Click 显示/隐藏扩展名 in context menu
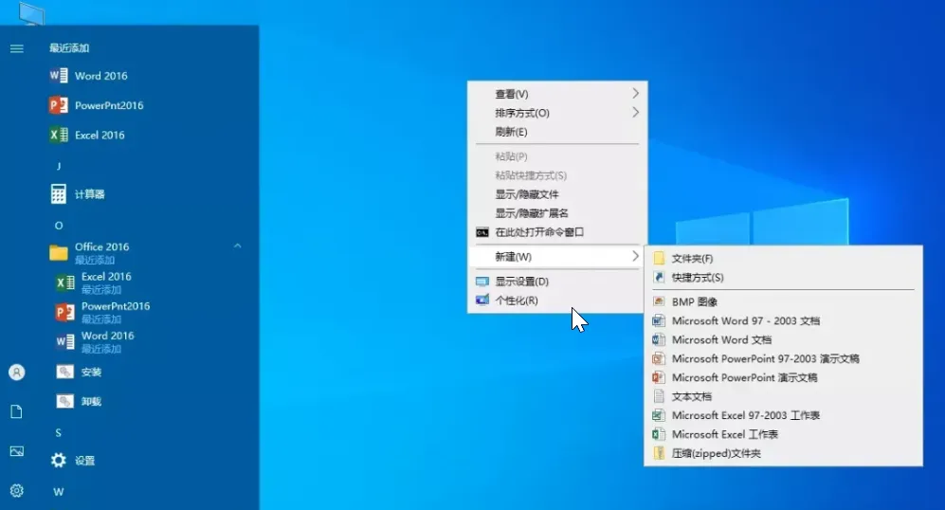 (x=557, y=212)
